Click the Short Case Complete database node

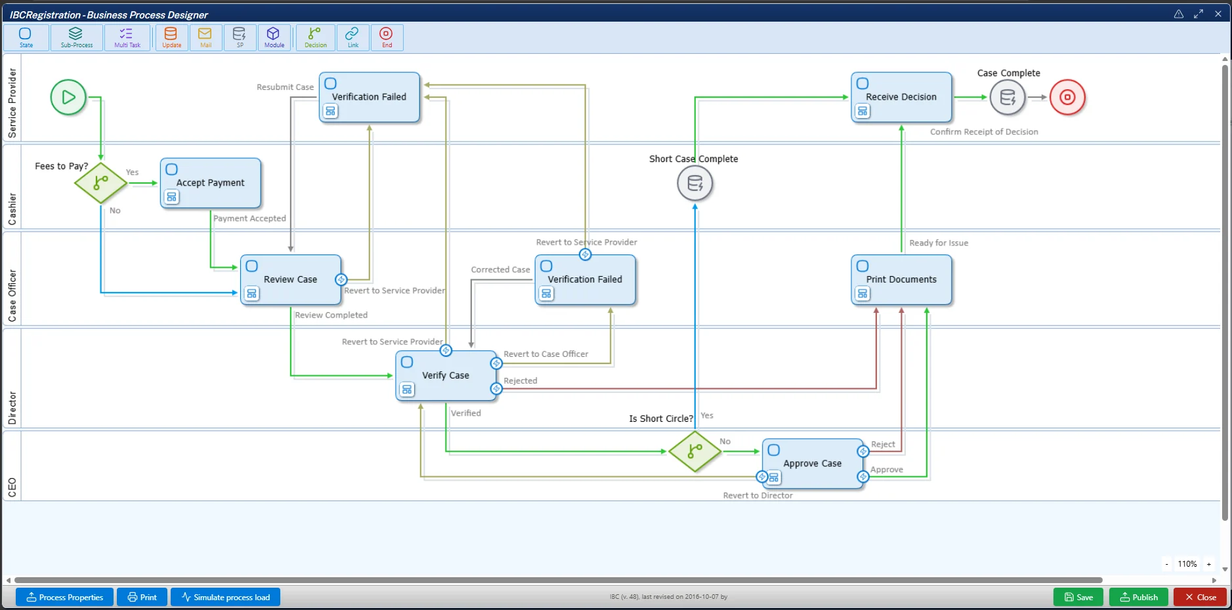coord(695,183)
